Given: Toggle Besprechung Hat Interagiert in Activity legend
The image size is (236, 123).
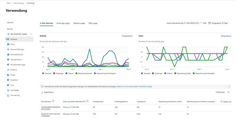Looking at the screenshot, I should coord(105,73).
